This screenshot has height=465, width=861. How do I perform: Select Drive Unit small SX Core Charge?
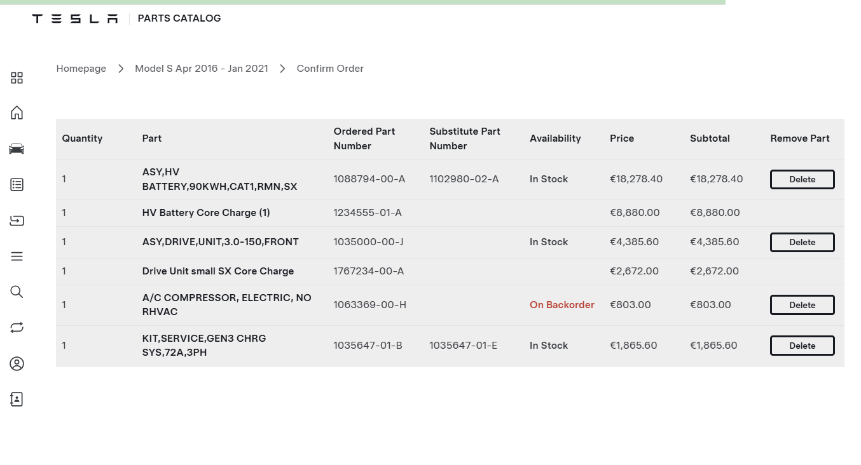(218, 271)
